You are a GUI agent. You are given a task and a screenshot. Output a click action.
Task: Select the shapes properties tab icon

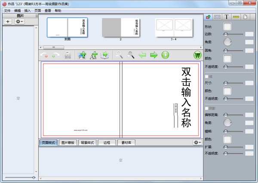(208, 17)
